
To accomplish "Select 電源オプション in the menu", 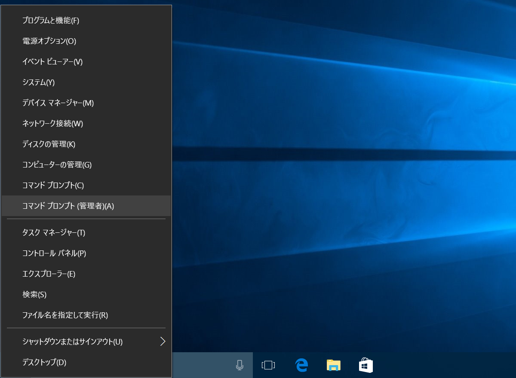I will pos(47,41).
